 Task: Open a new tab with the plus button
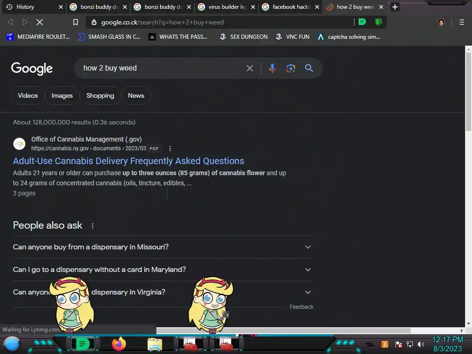(x=395, y=7)
